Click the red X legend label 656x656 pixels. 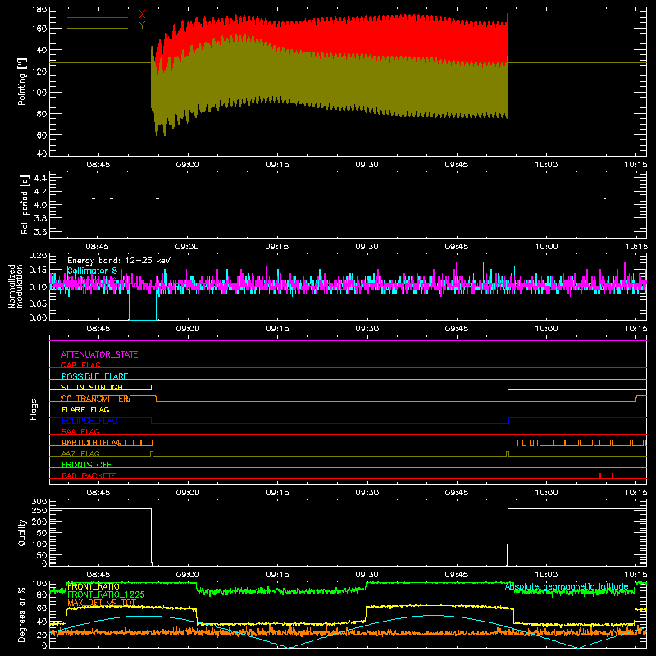(x=142, y=15)
